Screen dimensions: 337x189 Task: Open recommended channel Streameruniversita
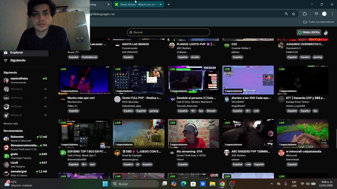coord(25,147)
